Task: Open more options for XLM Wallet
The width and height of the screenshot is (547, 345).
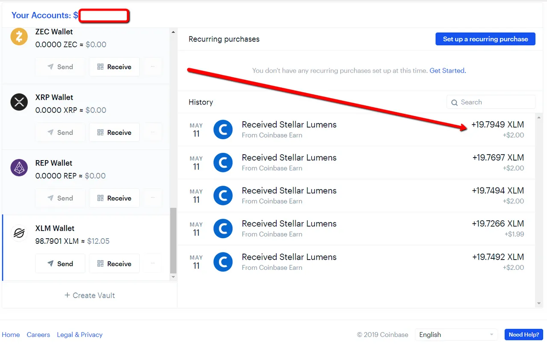Action: [153, 263]
